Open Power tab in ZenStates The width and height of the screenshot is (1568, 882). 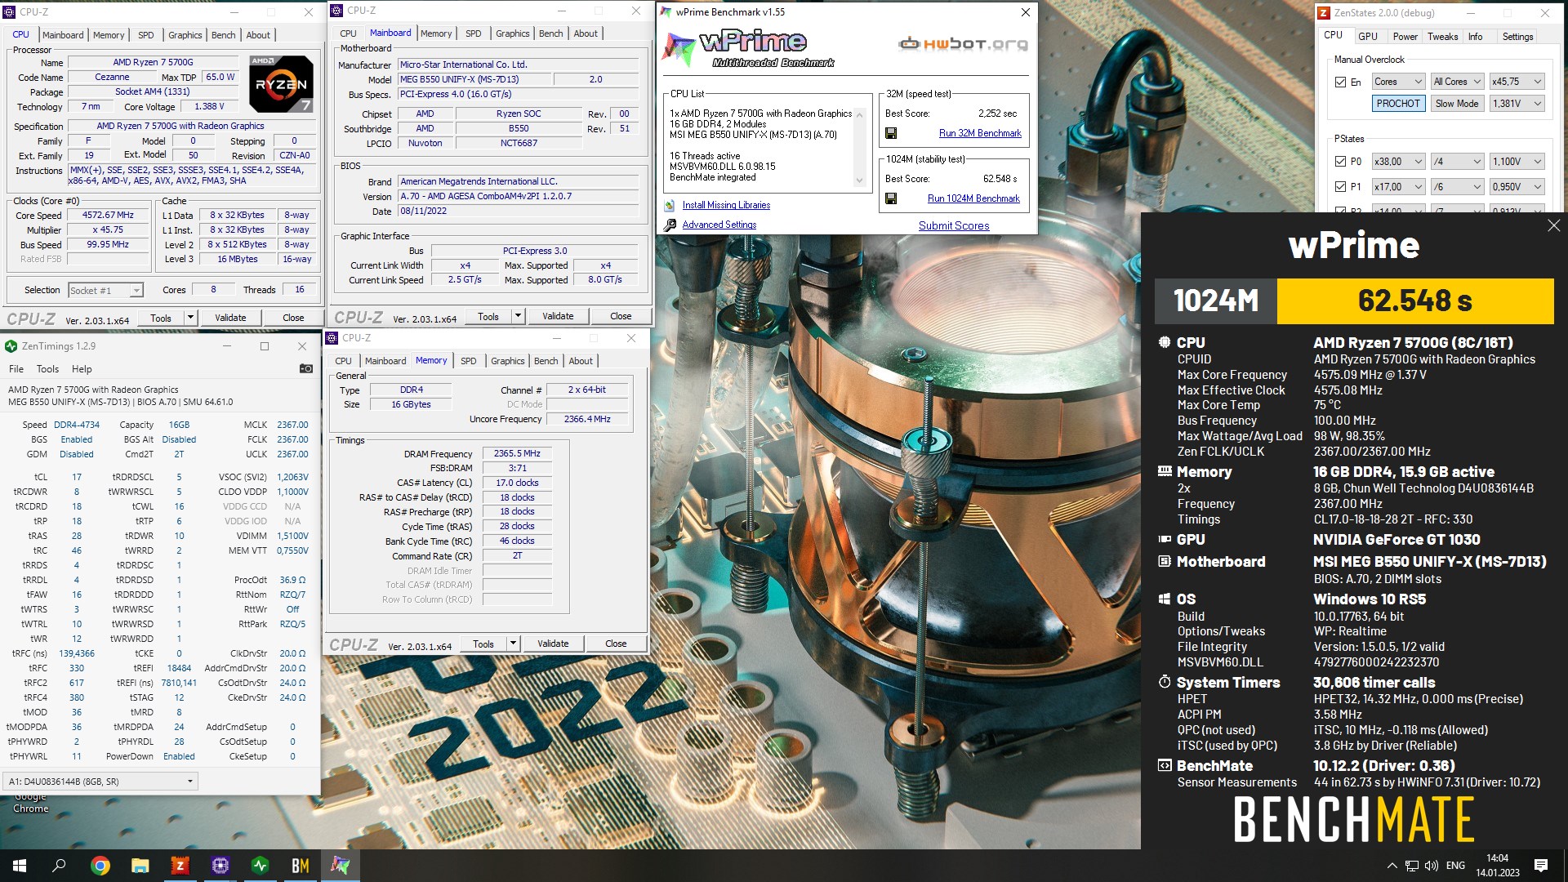[1405, 37]
